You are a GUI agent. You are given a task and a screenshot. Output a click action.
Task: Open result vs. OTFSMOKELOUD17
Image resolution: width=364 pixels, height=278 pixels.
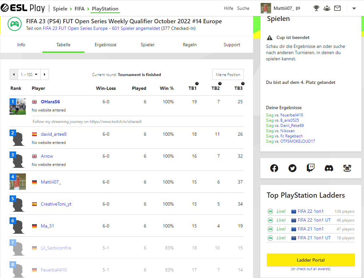click(x=298, y=141)
